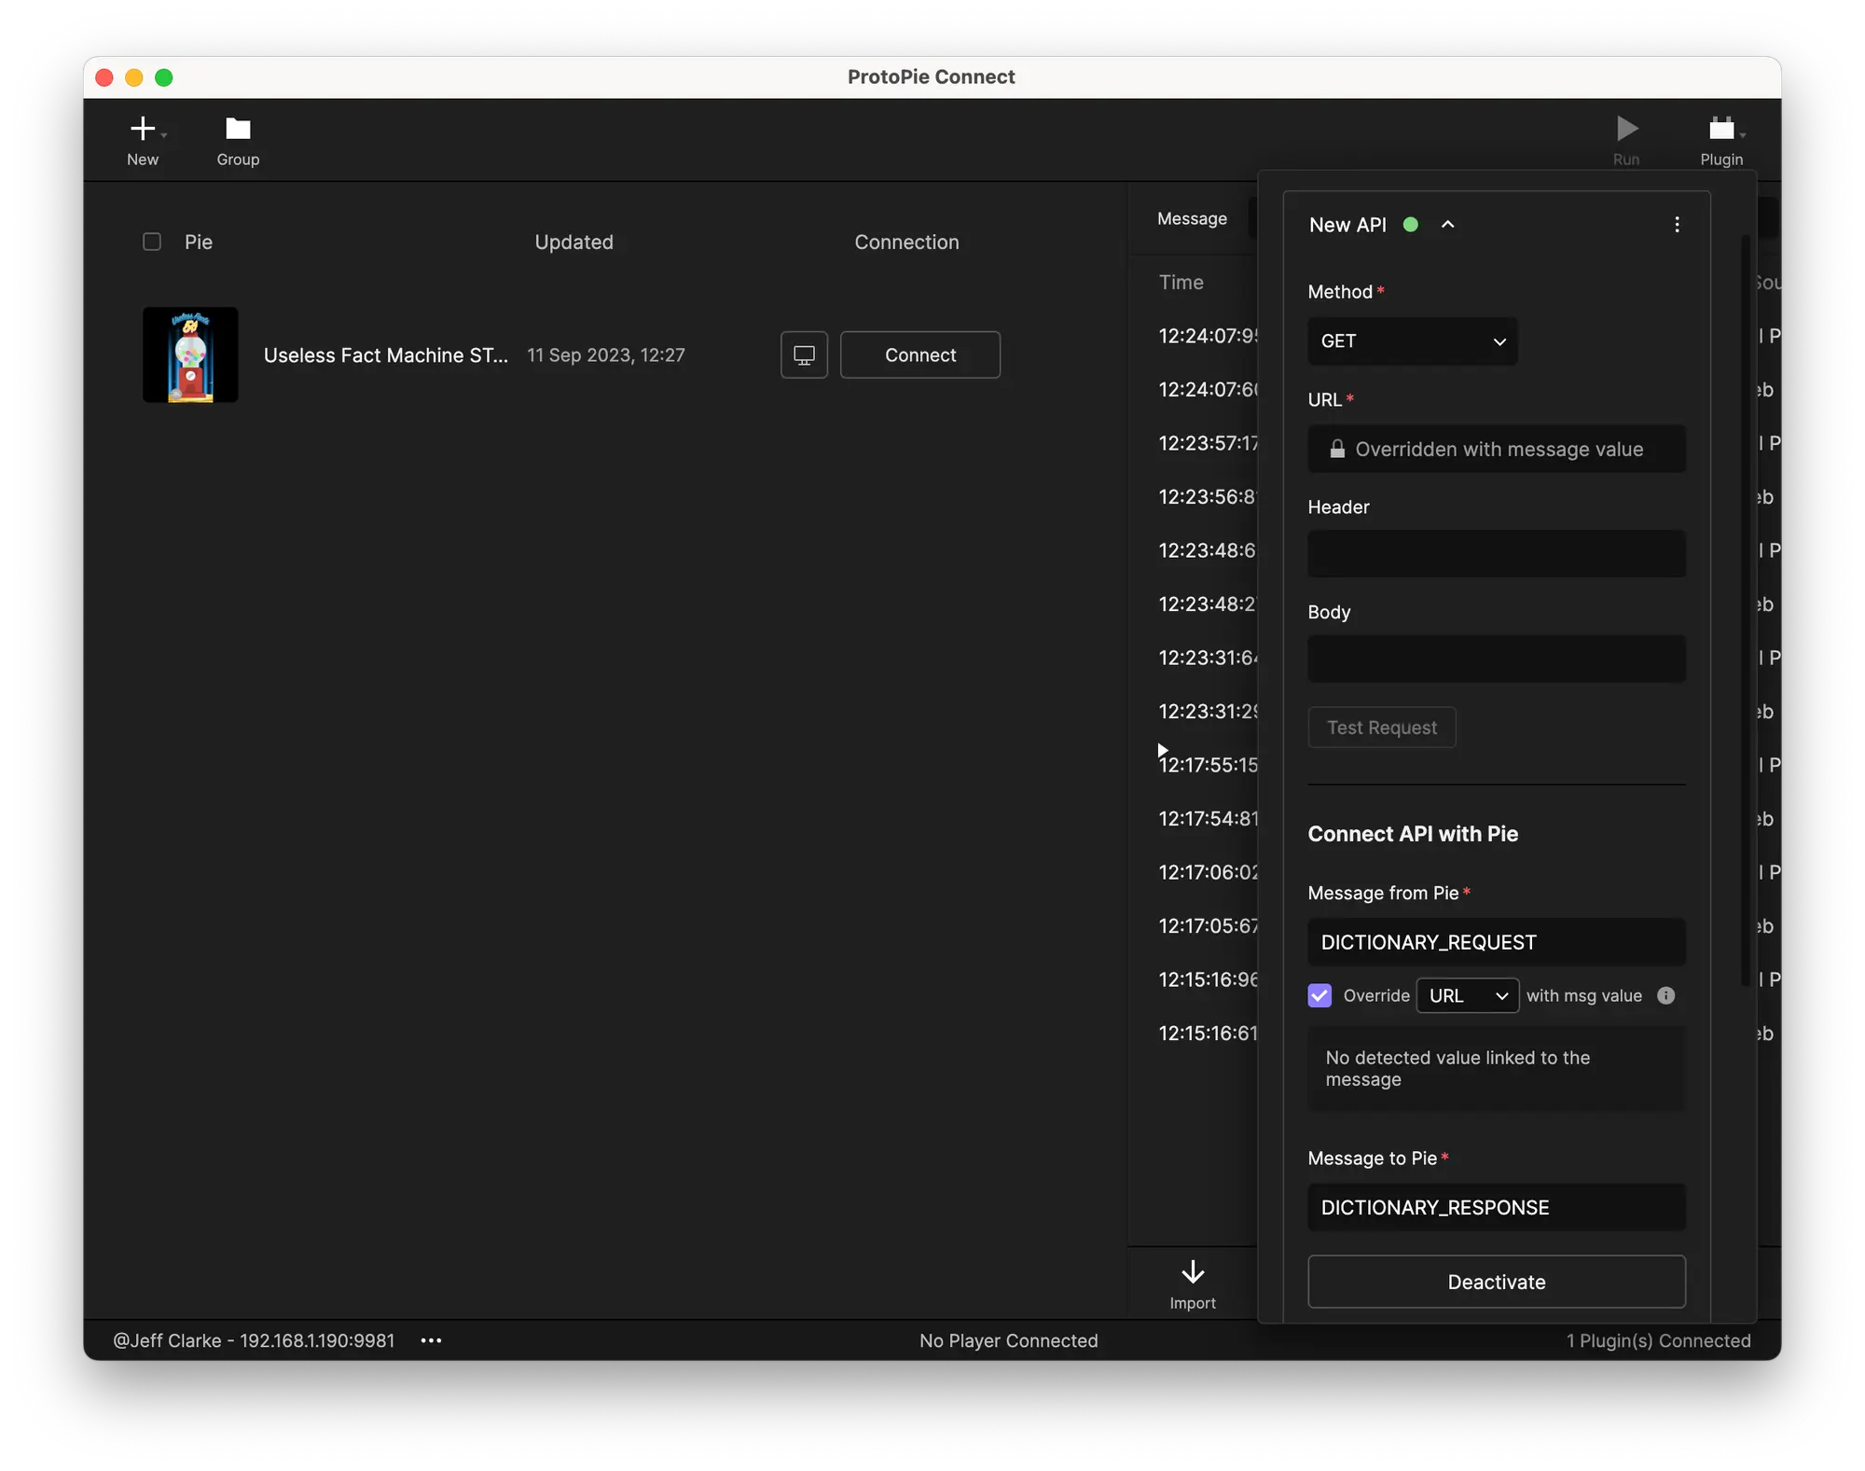Click the Run button in toolbar
This screenshot has width=1865, height=1471.
pyautogui.click(x=1624, y=136)
